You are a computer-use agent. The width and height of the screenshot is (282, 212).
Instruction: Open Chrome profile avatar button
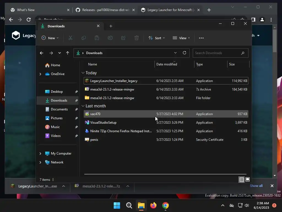[x=262, y=20]
